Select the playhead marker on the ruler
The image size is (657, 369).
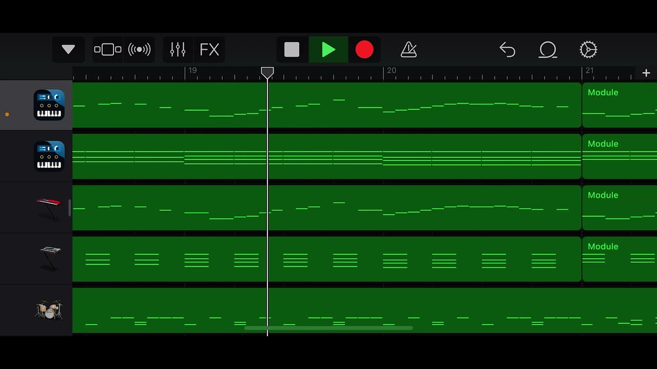(267, 73)
